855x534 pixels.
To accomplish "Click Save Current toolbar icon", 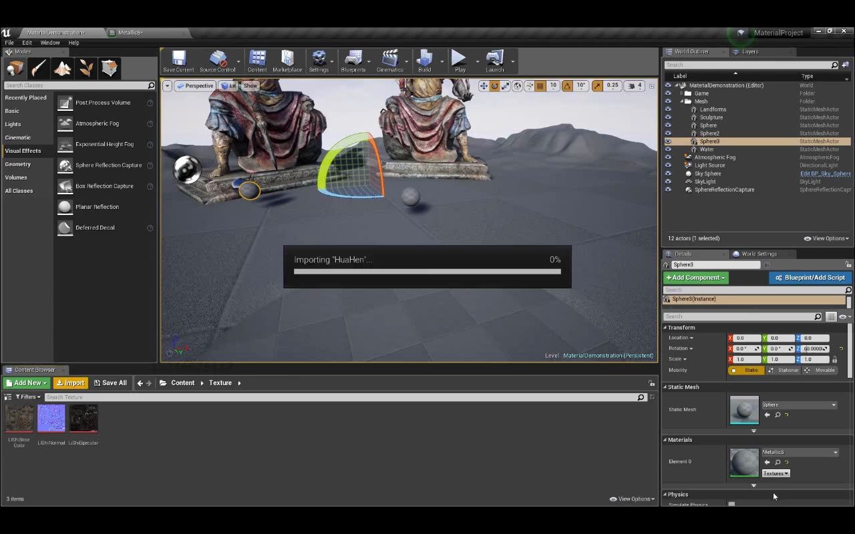I will pos(178,61).
